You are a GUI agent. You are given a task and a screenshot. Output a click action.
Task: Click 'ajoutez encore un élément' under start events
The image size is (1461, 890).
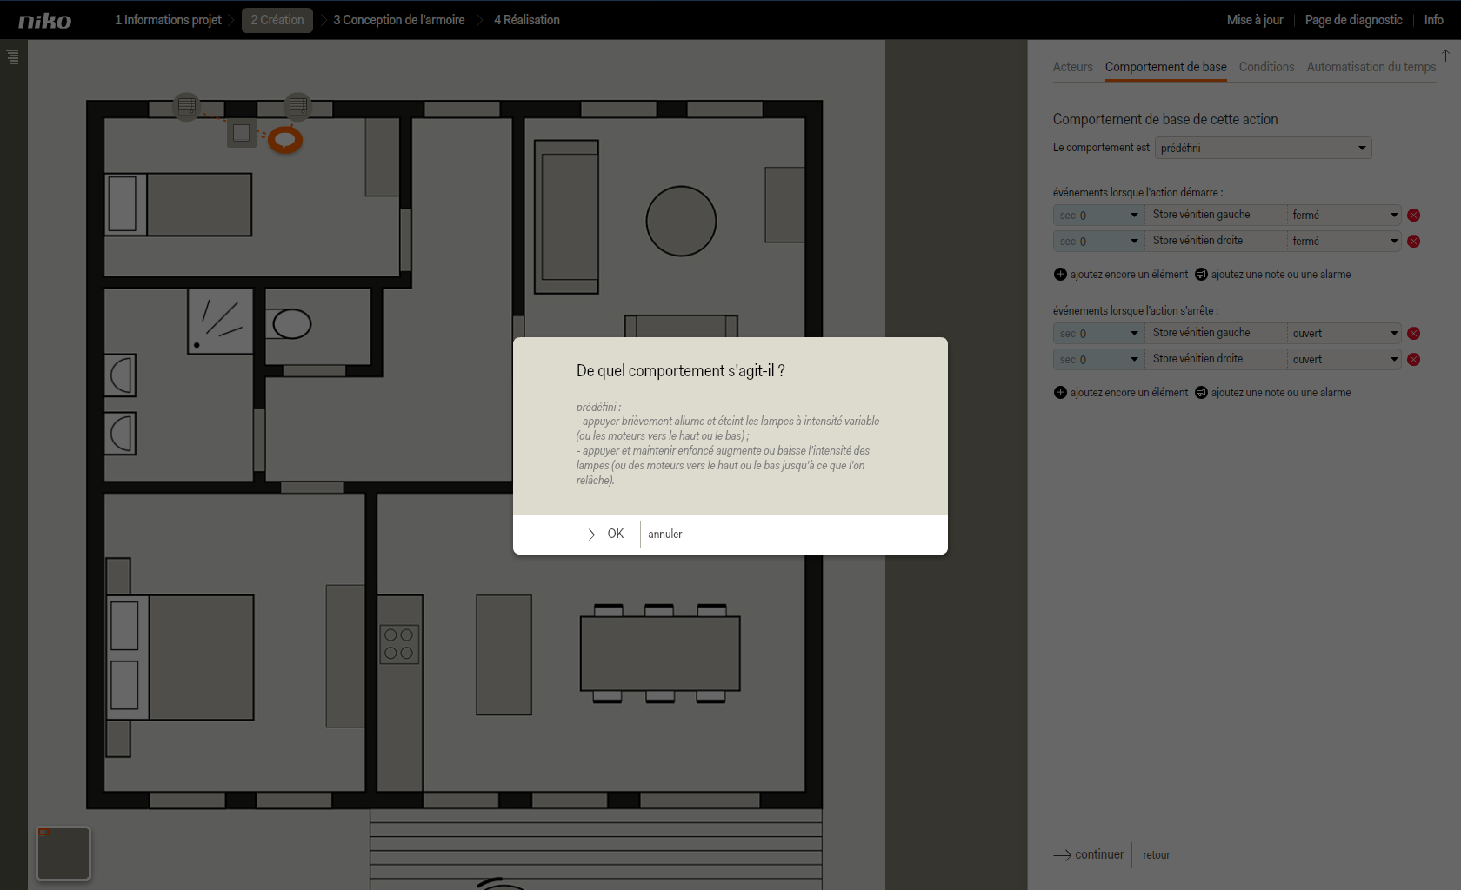point(1129,275)
